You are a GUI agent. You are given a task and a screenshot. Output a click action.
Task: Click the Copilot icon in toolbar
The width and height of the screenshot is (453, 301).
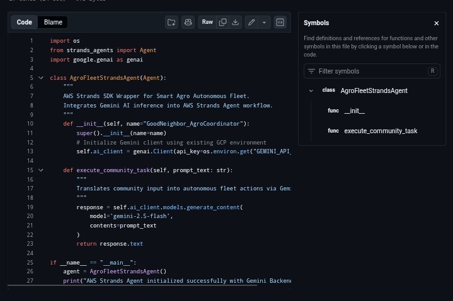pyautogui.click(x=188, y=22)
